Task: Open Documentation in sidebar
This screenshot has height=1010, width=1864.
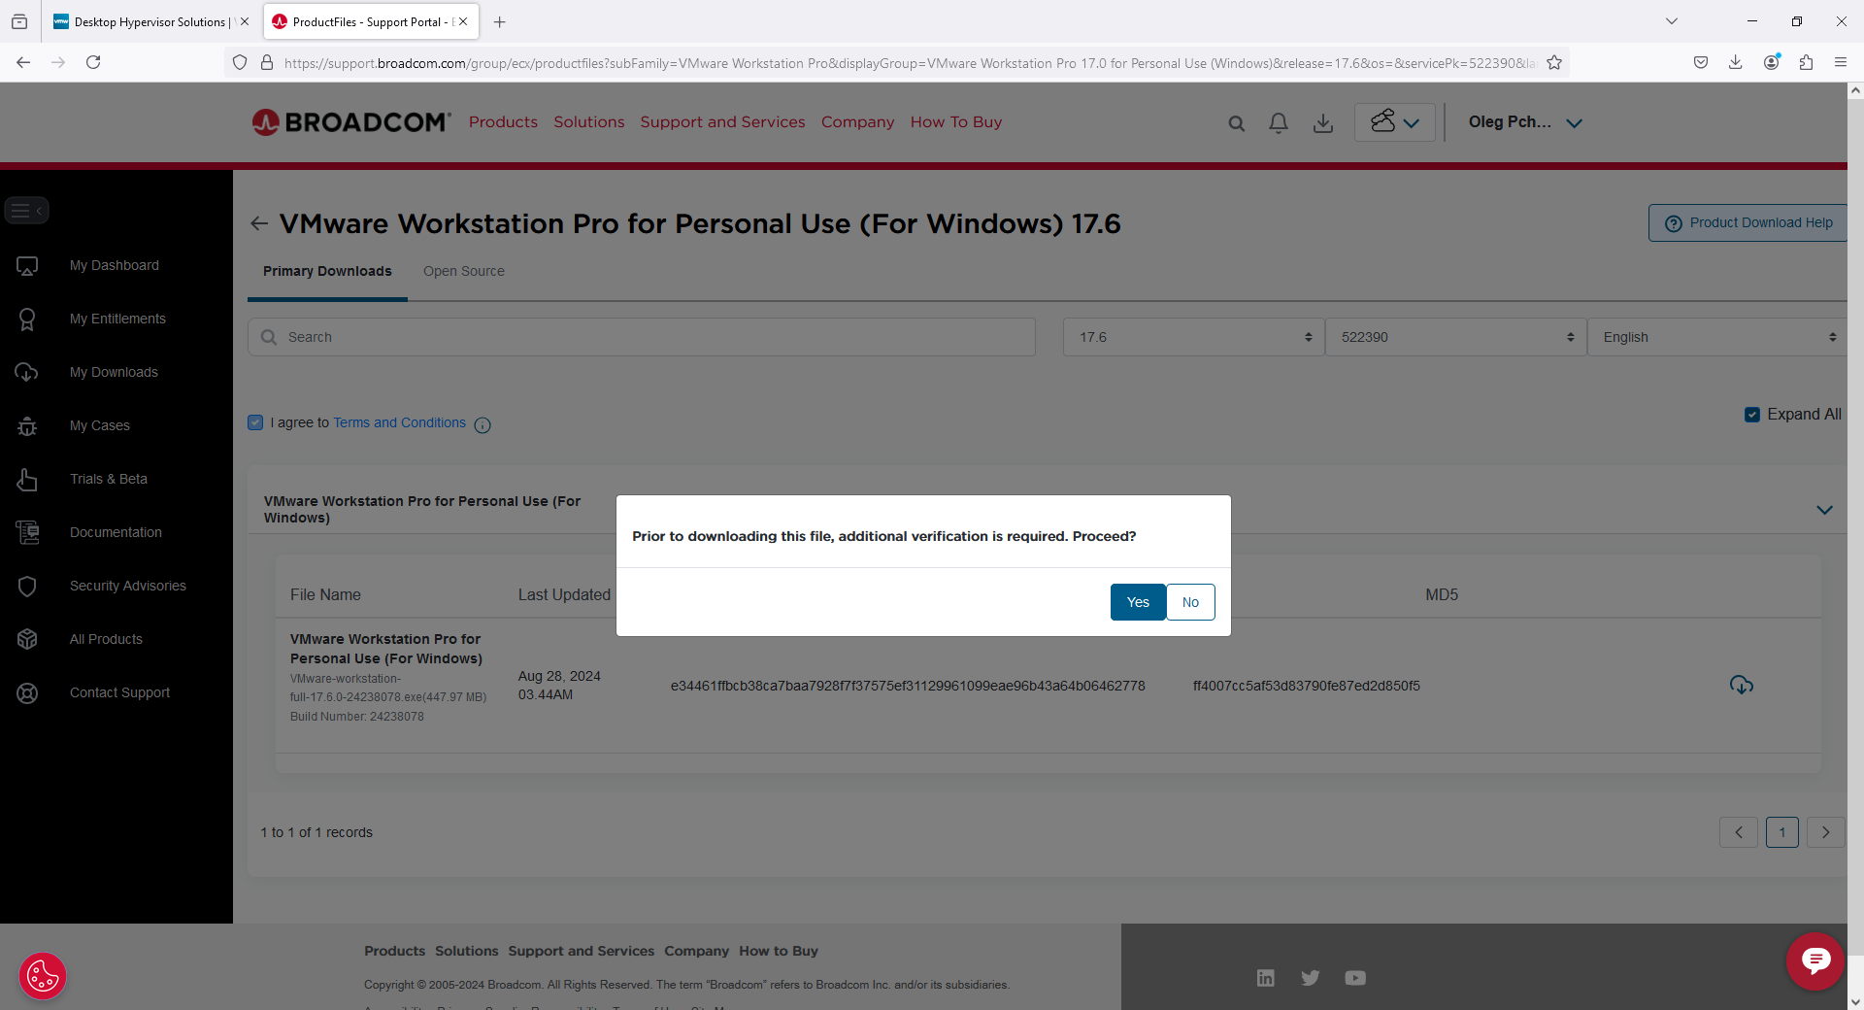Action: 116,533
